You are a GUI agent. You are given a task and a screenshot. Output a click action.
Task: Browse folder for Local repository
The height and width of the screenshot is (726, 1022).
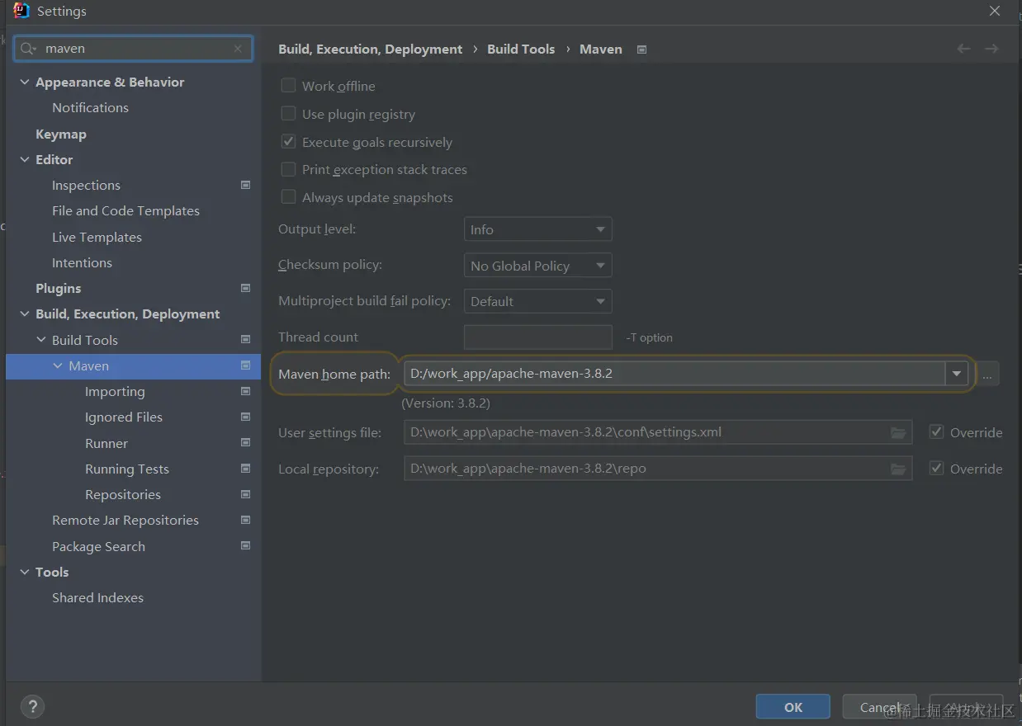[898, 469]
